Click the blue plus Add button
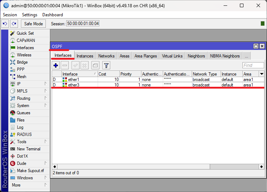 point(56,65)
